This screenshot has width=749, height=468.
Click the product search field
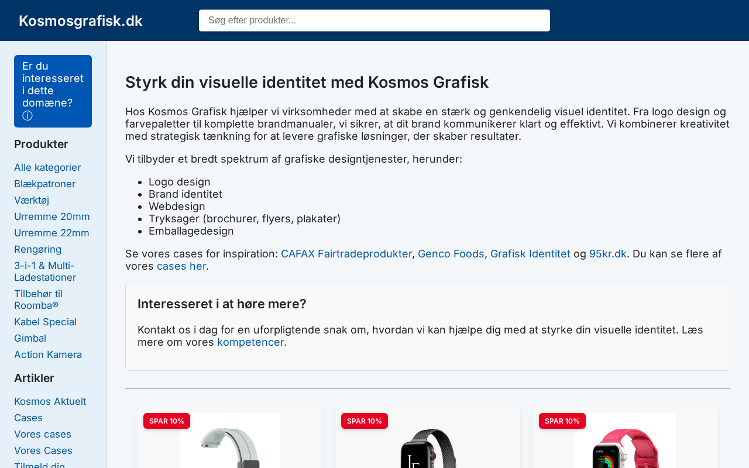coord(374,20)
